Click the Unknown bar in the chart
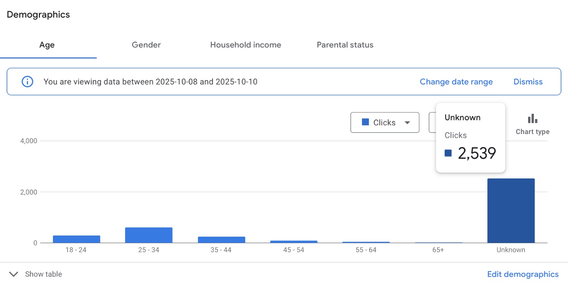Screen dimensions: 568x283 coord(511,211)
